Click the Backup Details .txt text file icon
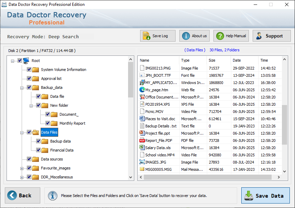The width and height of the screenshot is (295, 208). pos(142,126)
